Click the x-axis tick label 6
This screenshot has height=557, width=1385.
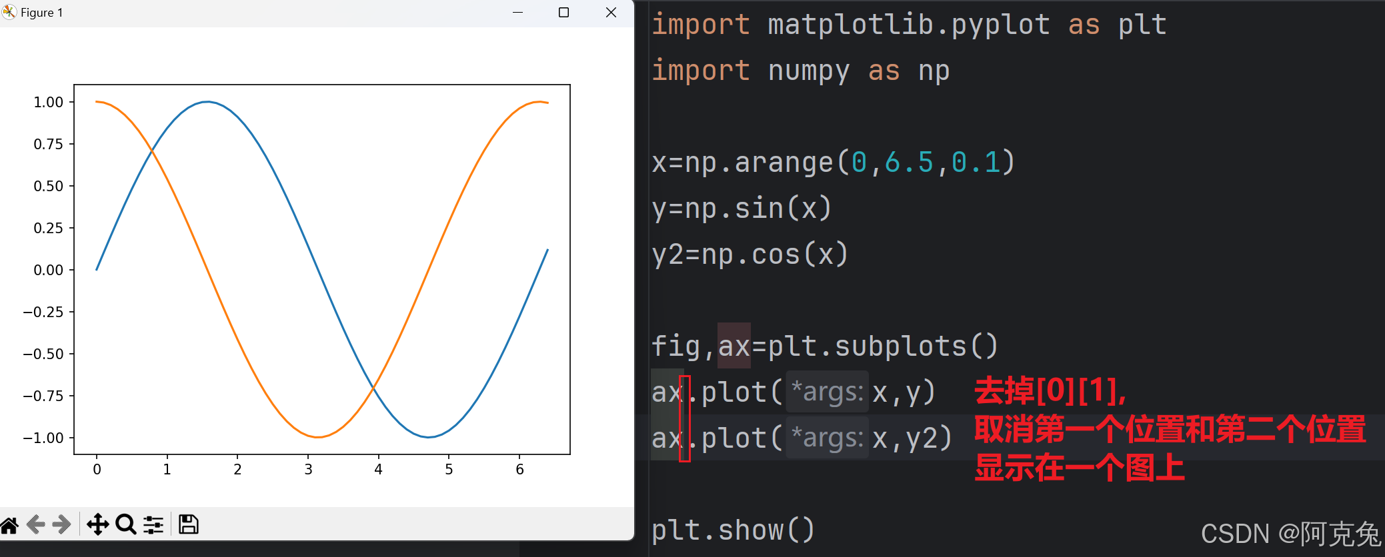(x=519, y=469)
